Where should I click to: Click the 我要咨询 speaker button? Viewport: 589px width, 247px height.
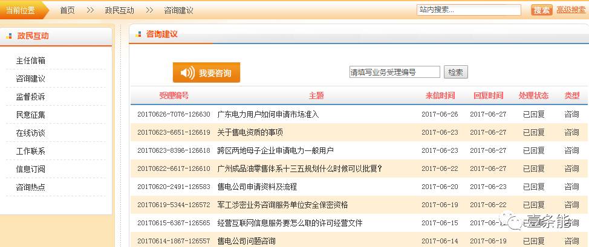coord(206,72)
